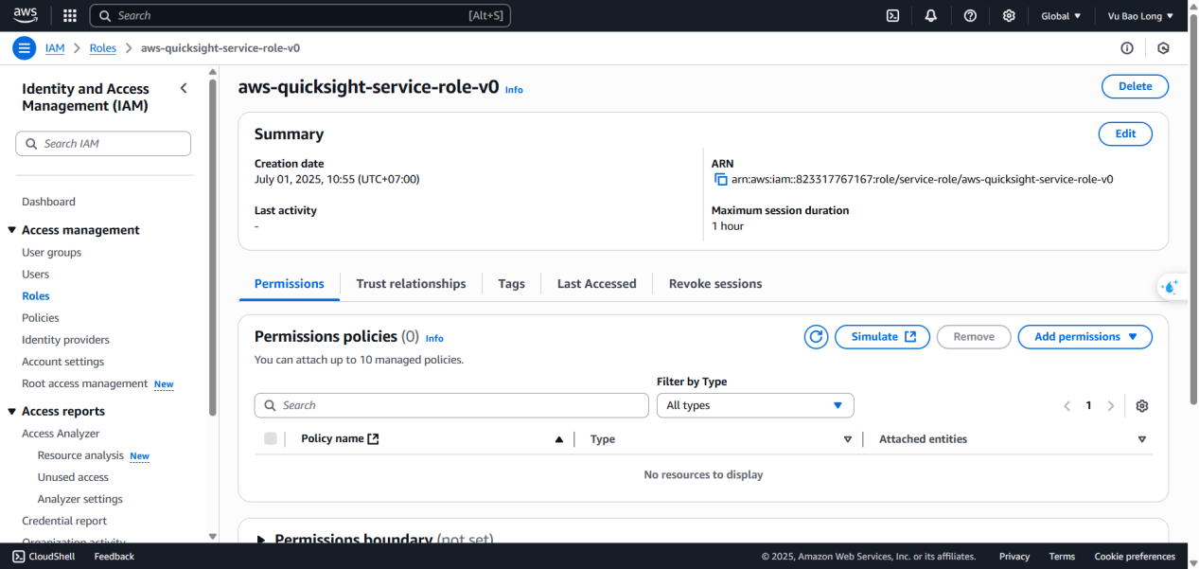The height and width of the screenshot is (569, 1199).
Task: Open the settings gear in the top bar
Action: point(1009,15)
